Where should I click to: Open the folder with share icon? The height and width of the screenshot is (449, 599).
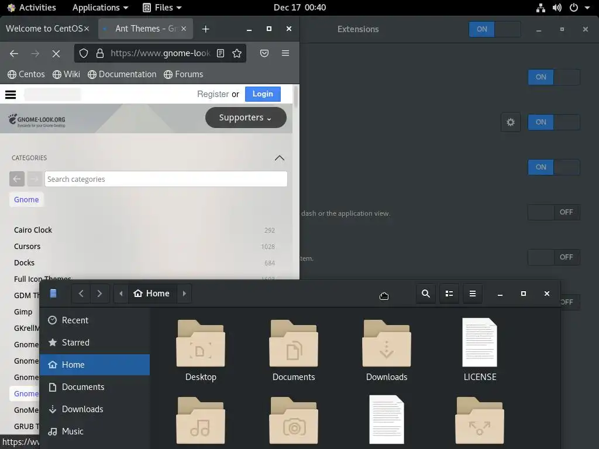tap(480, 420)
